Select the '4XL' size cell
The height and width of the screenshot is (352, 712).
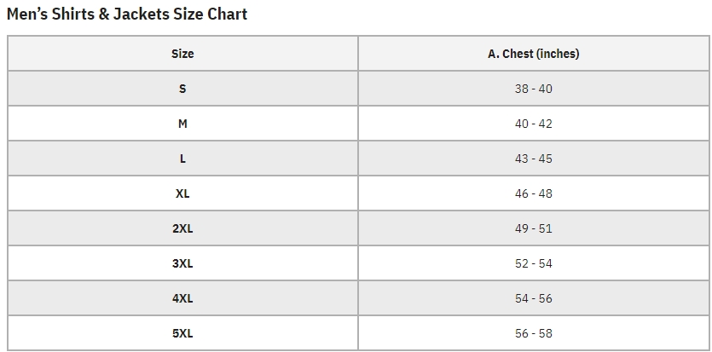pyautogui.click(x=182, y=298)
